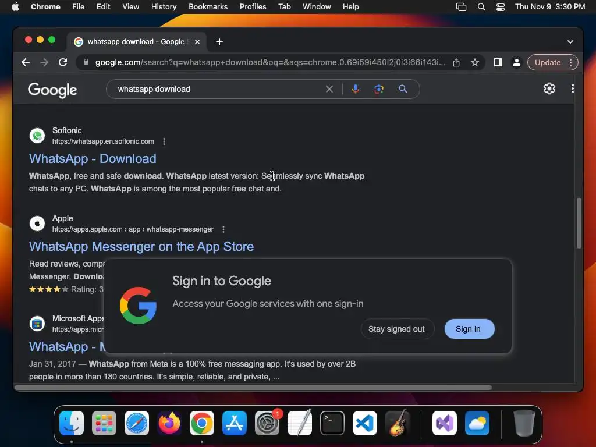
Task: Open TextEdit from the dock
Action: pyautogui.click(x=300, y=423)
